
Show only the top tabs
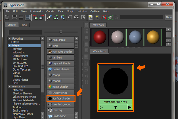click(15, 18)
